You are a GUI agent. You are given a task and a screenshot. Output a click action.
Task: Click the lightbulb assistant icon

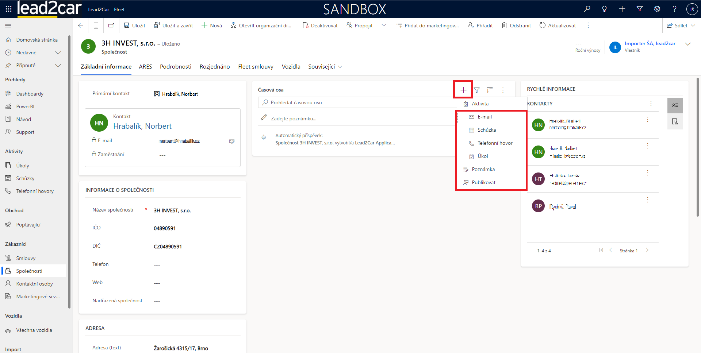click(605, 9)
